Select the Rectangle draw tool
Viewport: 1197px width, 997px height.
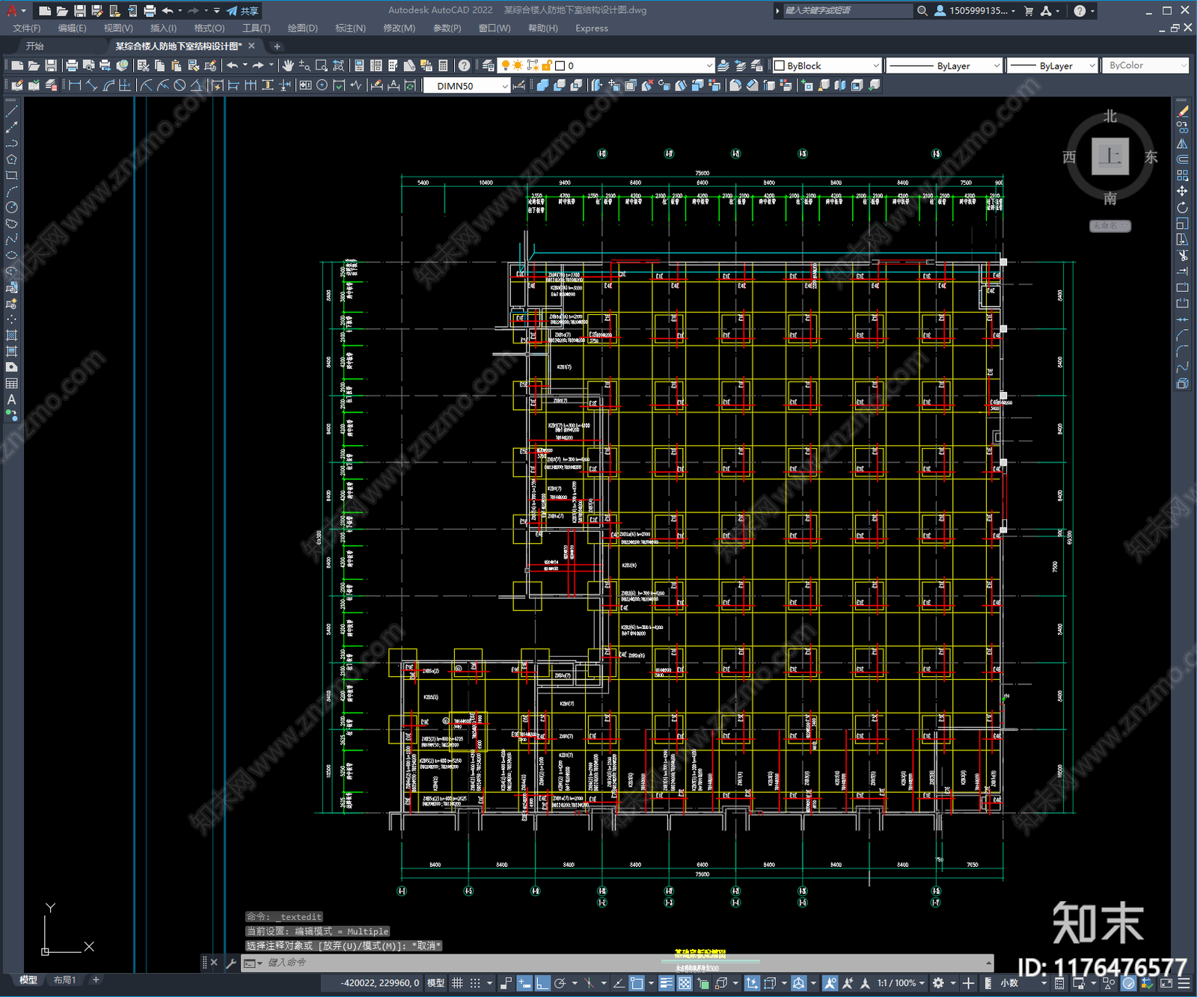(11, 176)
